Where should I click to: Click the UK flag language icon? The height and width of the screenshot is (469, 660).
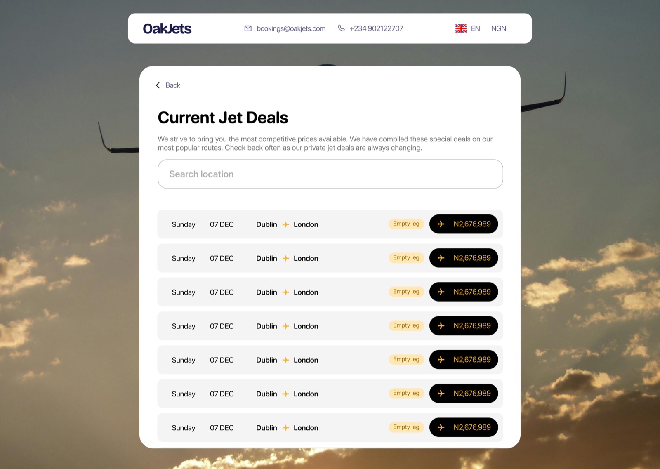point(461,28)
